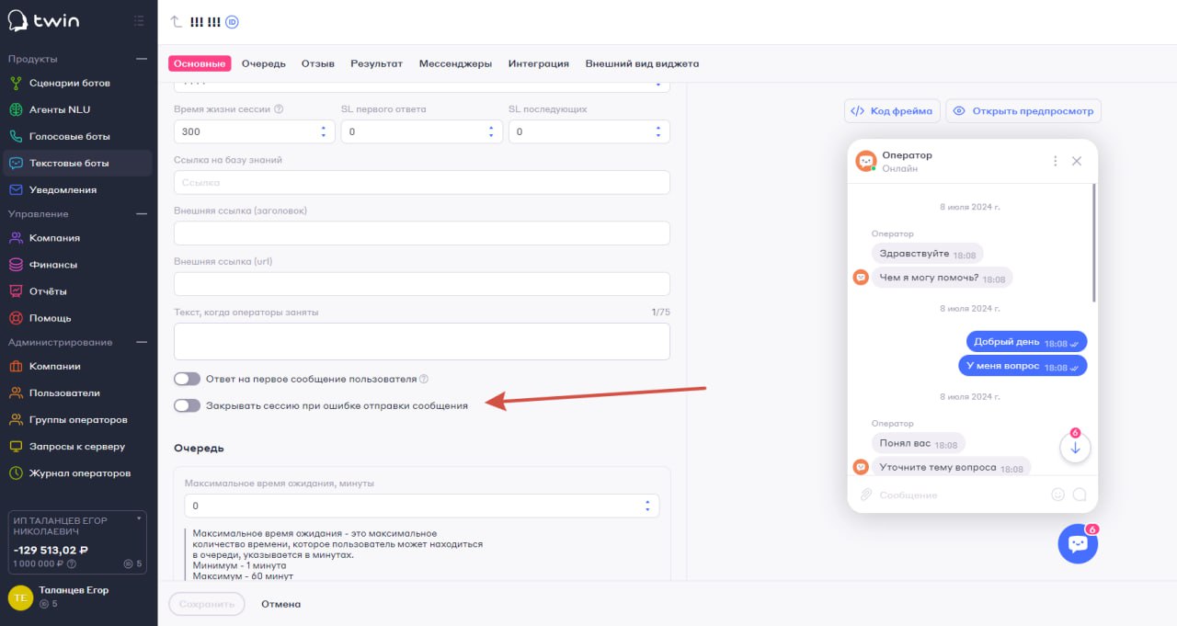The image size is (1177, 626).
Task: Click the floating chat launcher bubble
Action: pos(1078,543)
